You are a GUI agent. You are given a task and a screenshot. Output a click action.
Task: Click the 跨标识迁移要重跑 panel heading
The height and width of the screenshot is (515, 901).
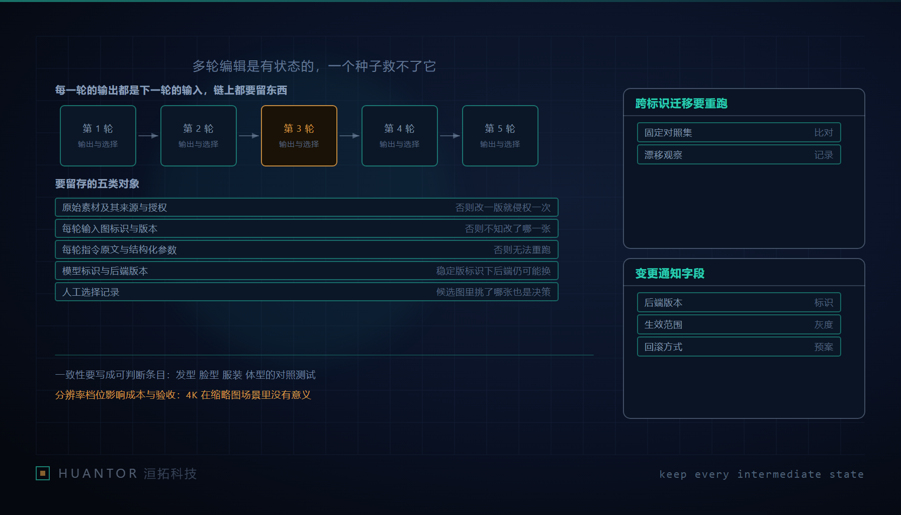click(x=681, y=104)
